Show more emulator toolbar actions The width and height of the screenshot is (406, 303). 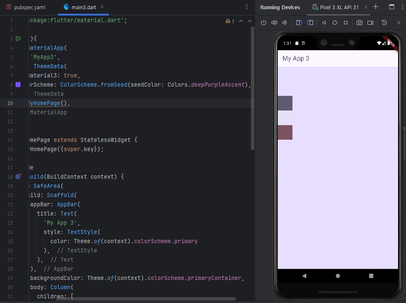click(x=398, y=23)
